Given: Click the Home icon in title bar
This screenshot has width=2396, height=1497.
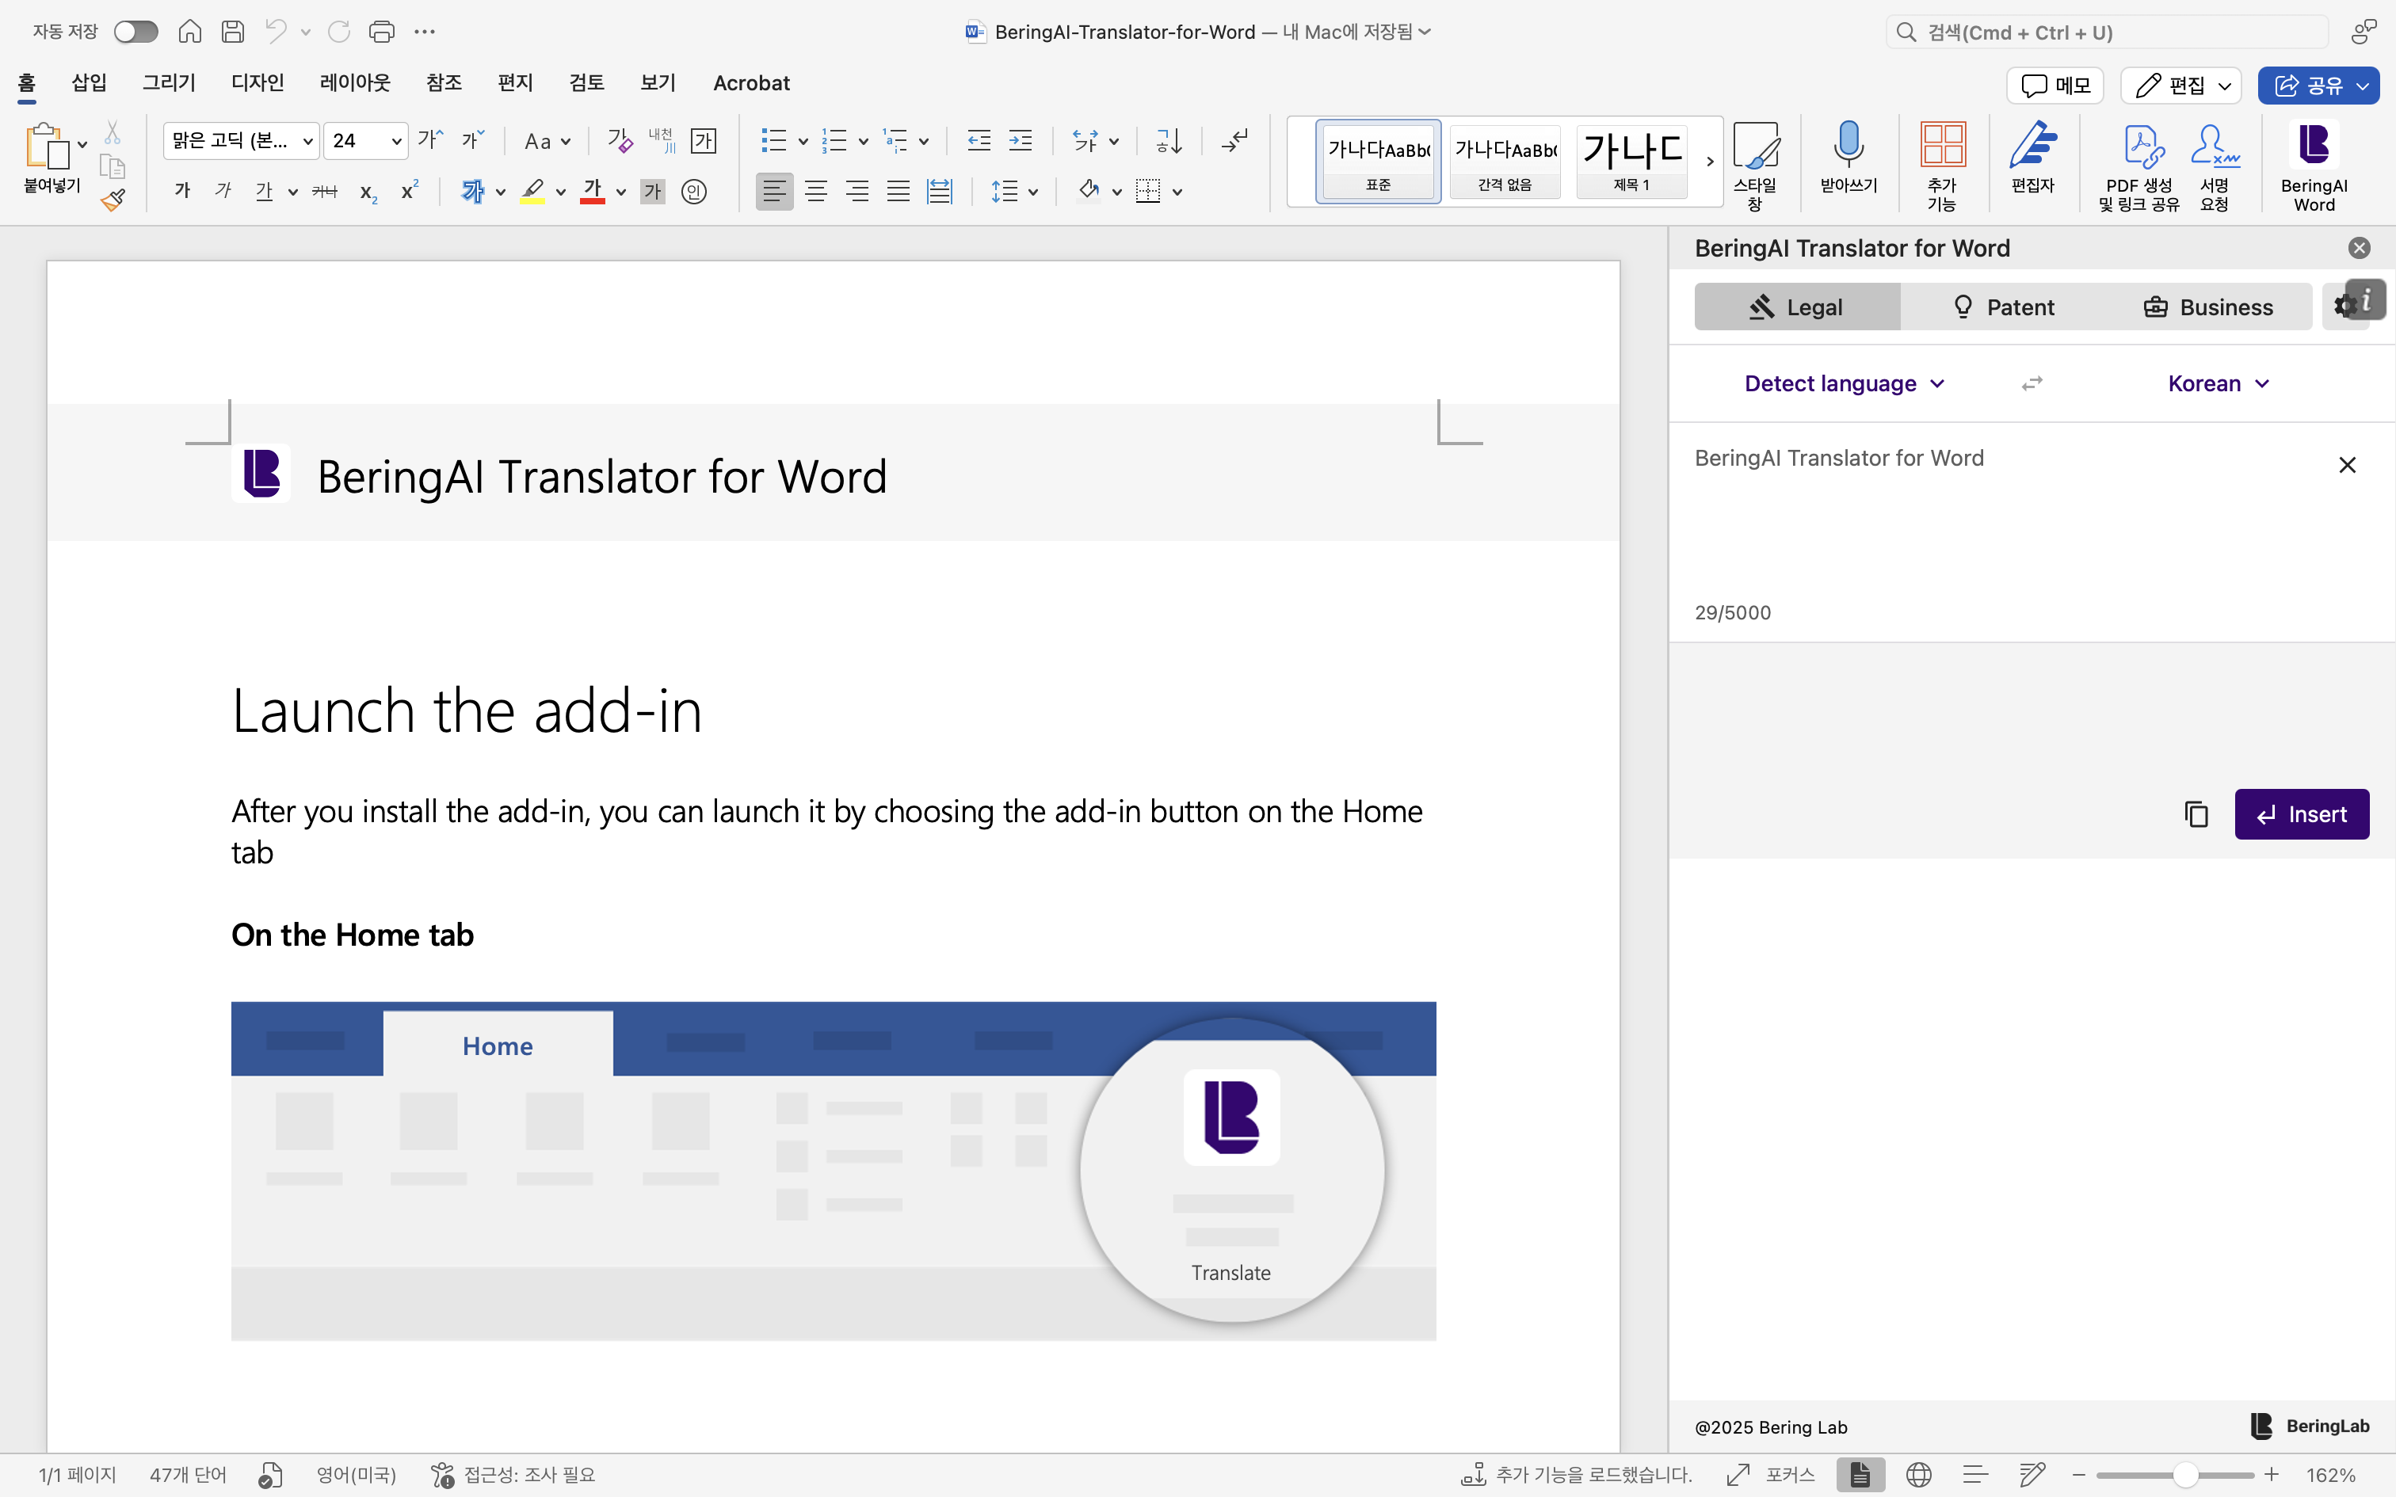Looking at the screenshot, I should coord(189,32).
